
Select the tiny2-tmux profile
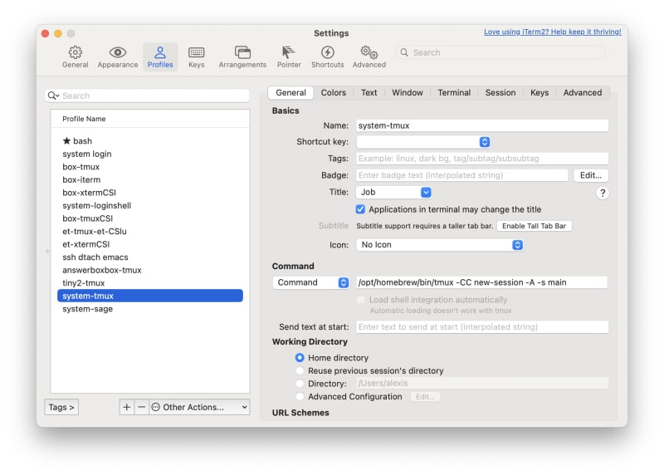[150, 283]
